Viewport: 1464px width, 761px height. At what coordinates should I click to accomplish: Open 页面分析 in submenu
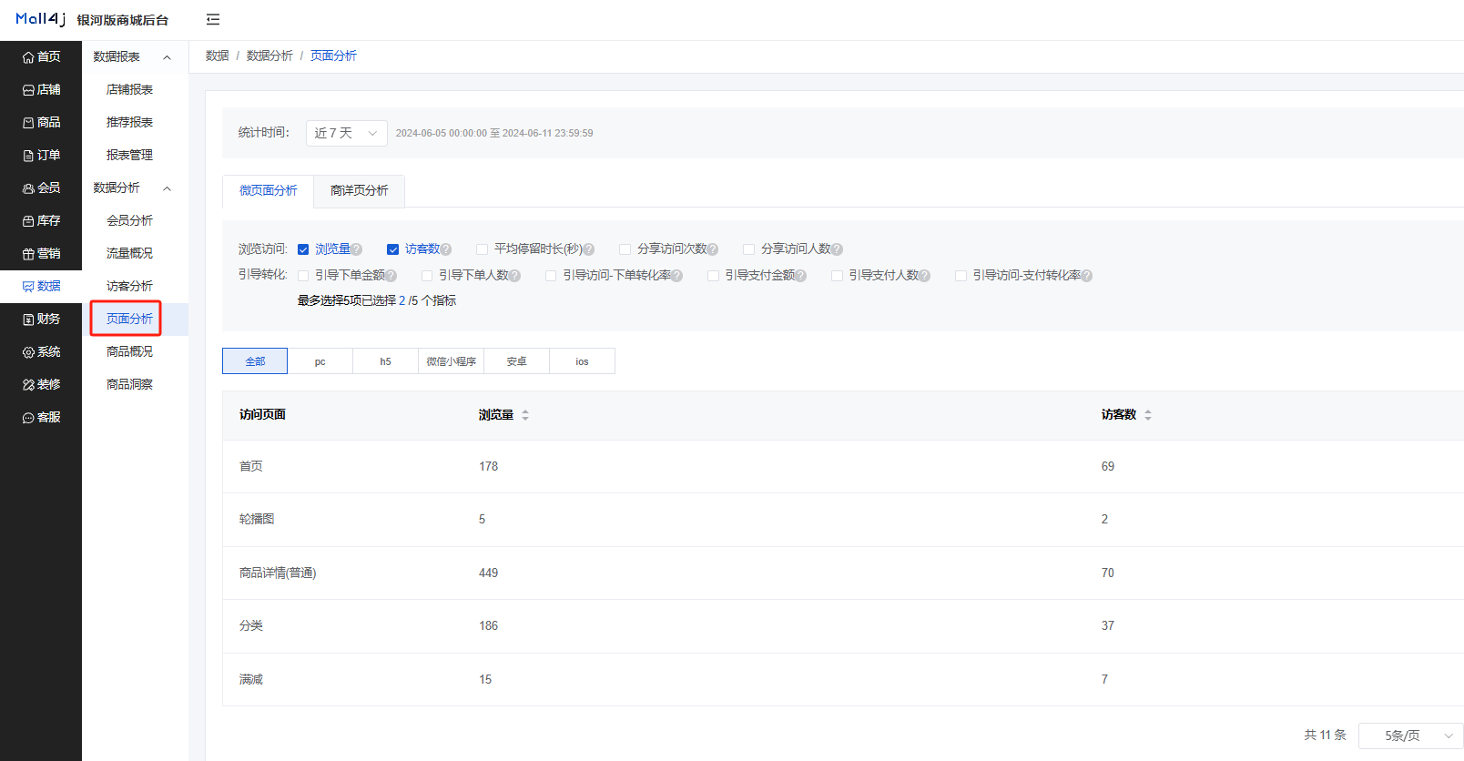click(x=129, y=319)
